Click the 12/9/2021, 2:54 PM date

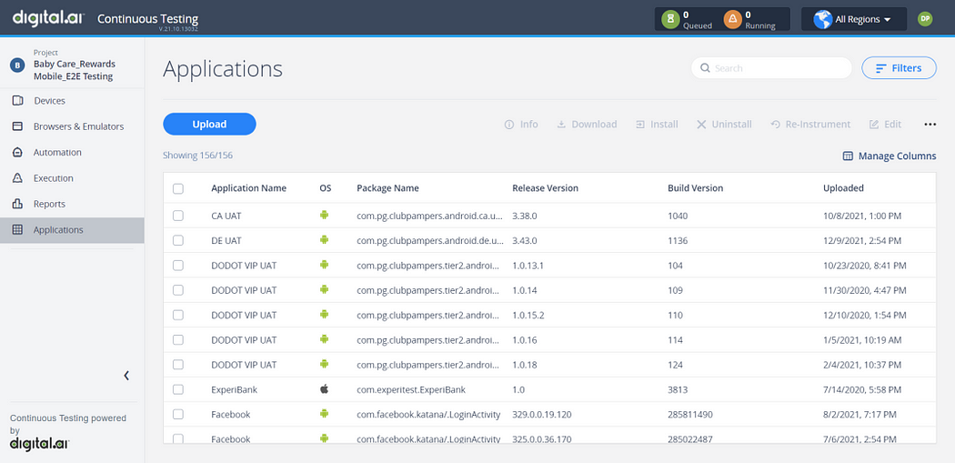tap(860, 241)
